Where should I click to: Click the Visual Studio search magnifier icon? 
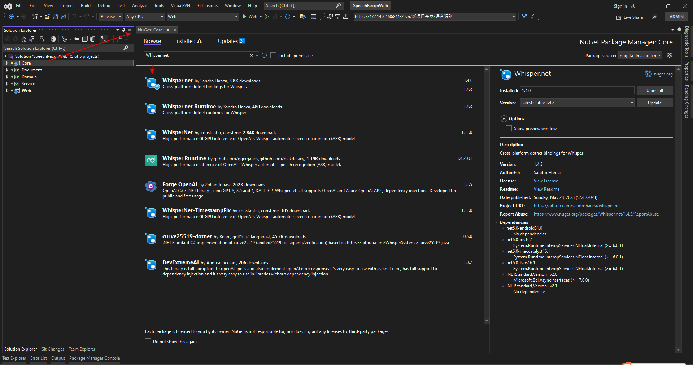pyautogui.click(x=338, y=6)
